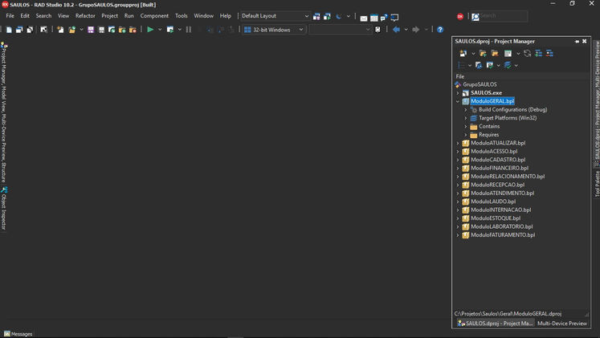This screenshot has height=338, width=600.
Task: Click the Set Debug Desktop icon
Action: (327, 16)
